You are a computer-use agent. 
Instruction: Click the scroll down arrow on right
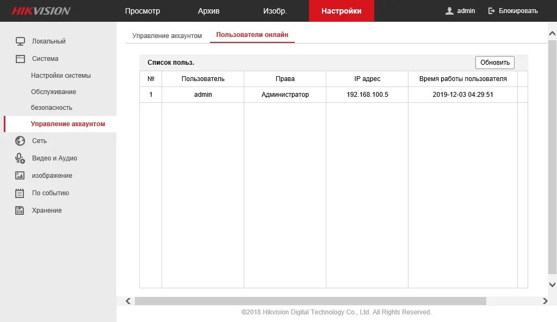pyautogui.click(x=553, y=284)
